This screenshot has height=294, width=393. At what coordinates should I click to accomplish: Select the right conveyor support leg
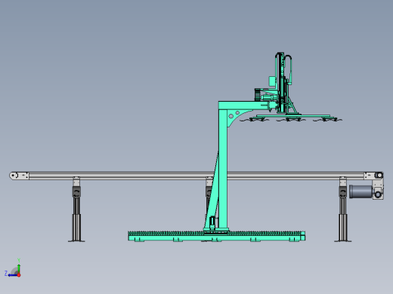pos(343,209)
